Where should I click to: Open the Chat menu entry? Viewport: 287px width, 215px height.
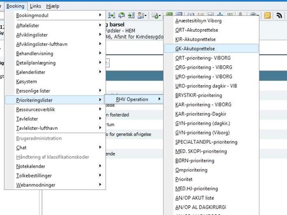tap(55, 147)
